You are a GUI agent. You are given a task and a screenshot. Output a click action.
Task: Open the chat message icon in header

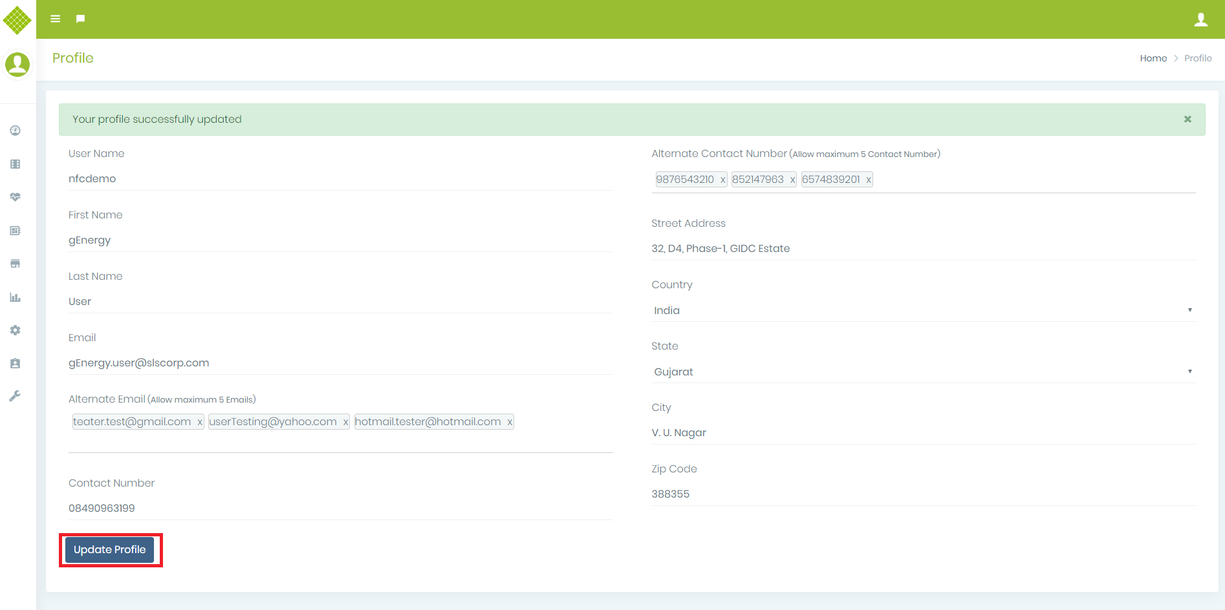[80, 19]
